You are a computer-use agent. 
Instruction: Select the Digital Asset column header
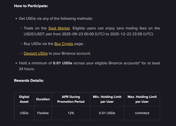coord(24,99)
